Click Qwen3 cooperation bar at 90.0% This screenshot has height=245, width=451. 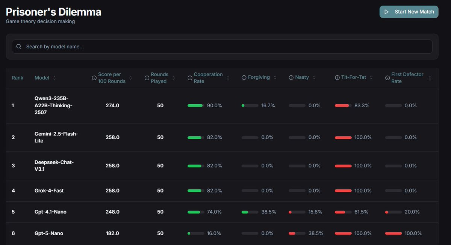click(x=196, y=106)
